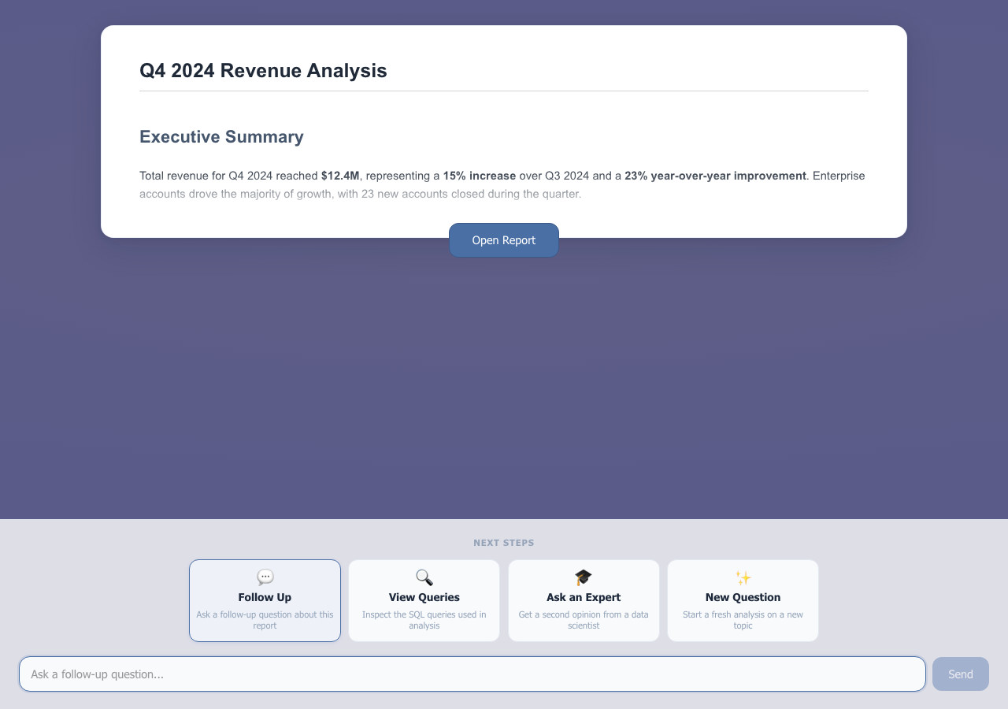Click "Inspect the SQL queries used" description

coord(424,620)
